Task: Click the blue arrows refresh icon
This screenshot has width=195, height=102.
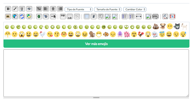Action: [x=22, y=16]
